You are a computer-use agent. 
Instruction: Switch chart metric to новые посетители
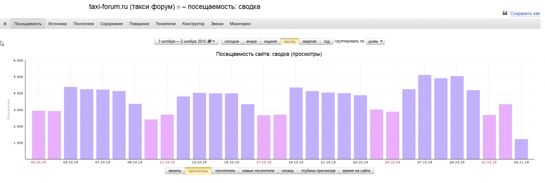click(258, 171)
